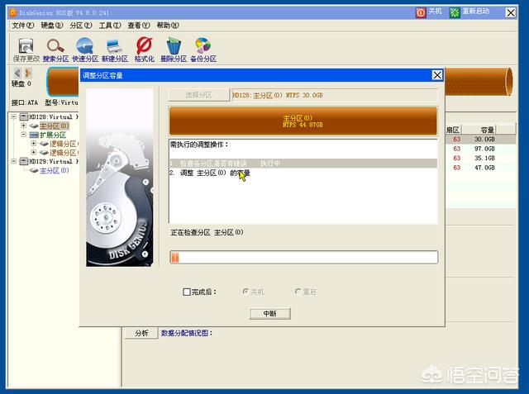
Task: Click the Abort (中断) button
Action: click(x=270, y=313)
